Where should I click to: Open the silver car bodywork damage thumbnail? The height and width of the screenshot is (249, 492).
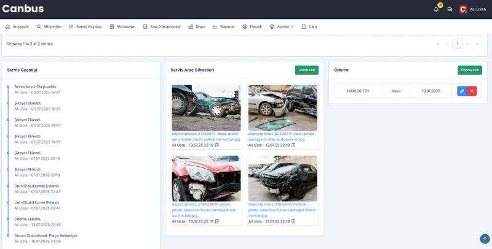pyautogui.click(x=283, y=108)
